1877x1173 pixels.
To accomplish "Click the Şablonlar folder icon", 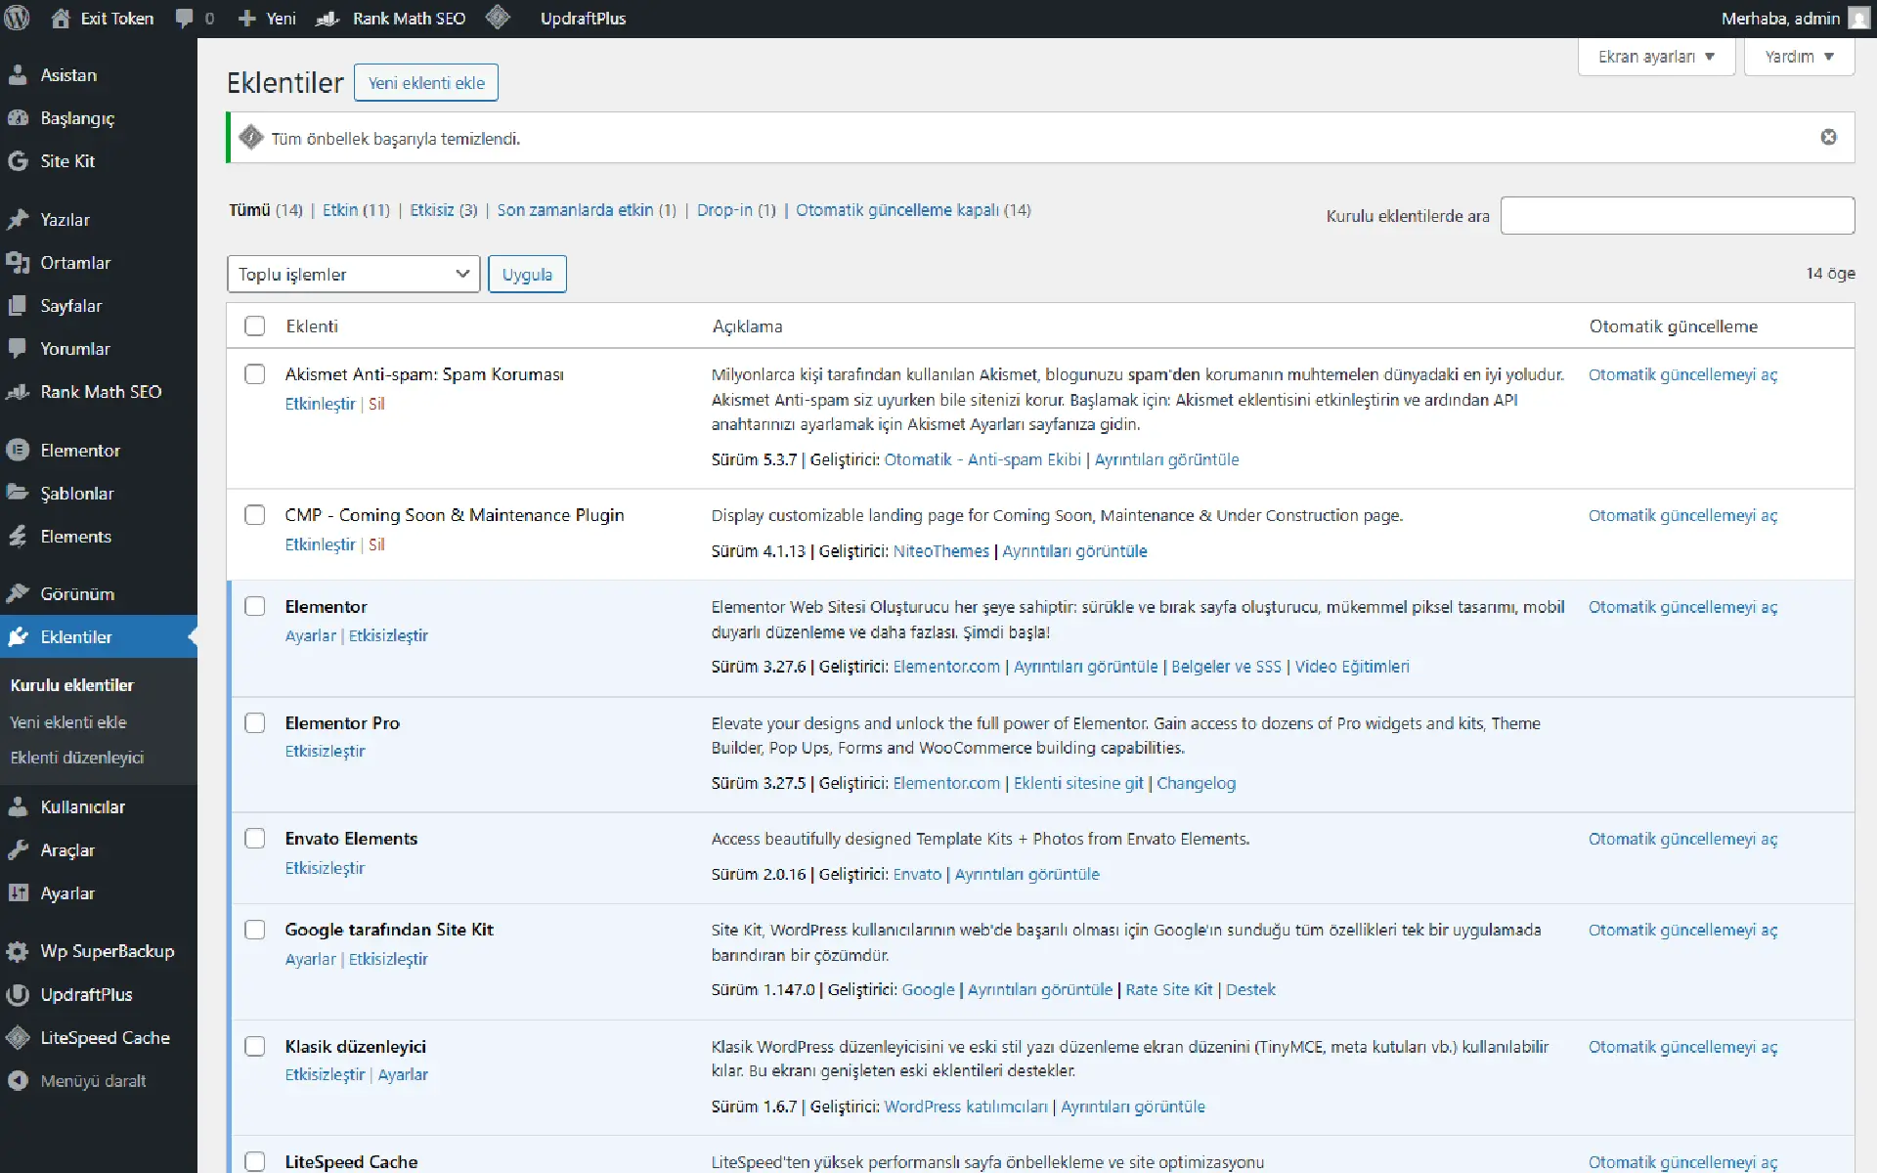I will click(18, 494).
